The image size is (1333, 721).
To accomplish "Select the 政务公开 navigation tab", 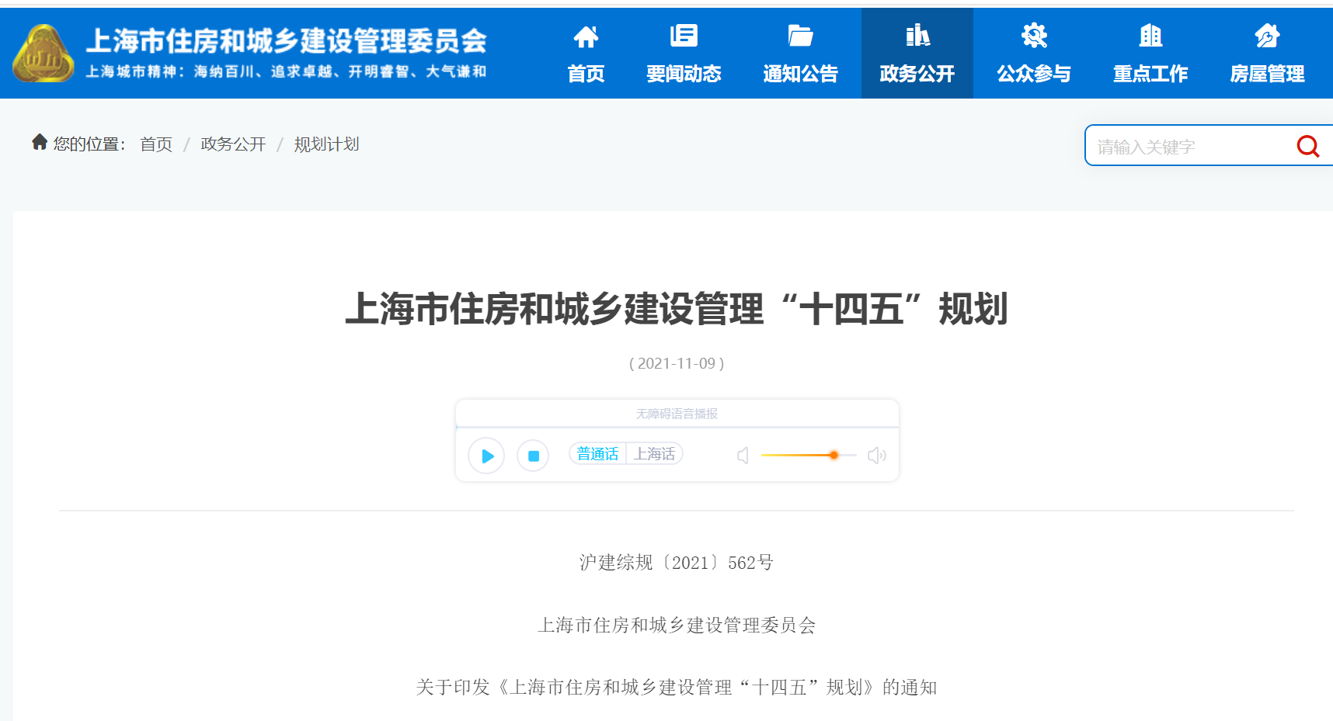I will 917,54.
